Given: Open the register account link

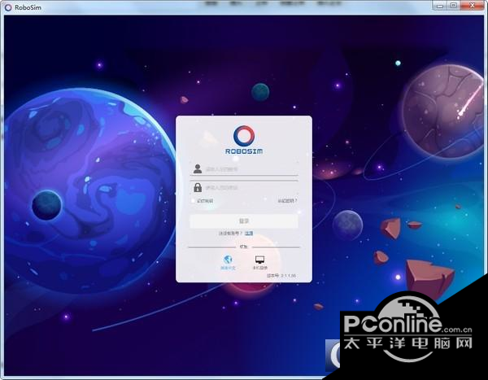Looking at the screenshot, I should 249,233.
